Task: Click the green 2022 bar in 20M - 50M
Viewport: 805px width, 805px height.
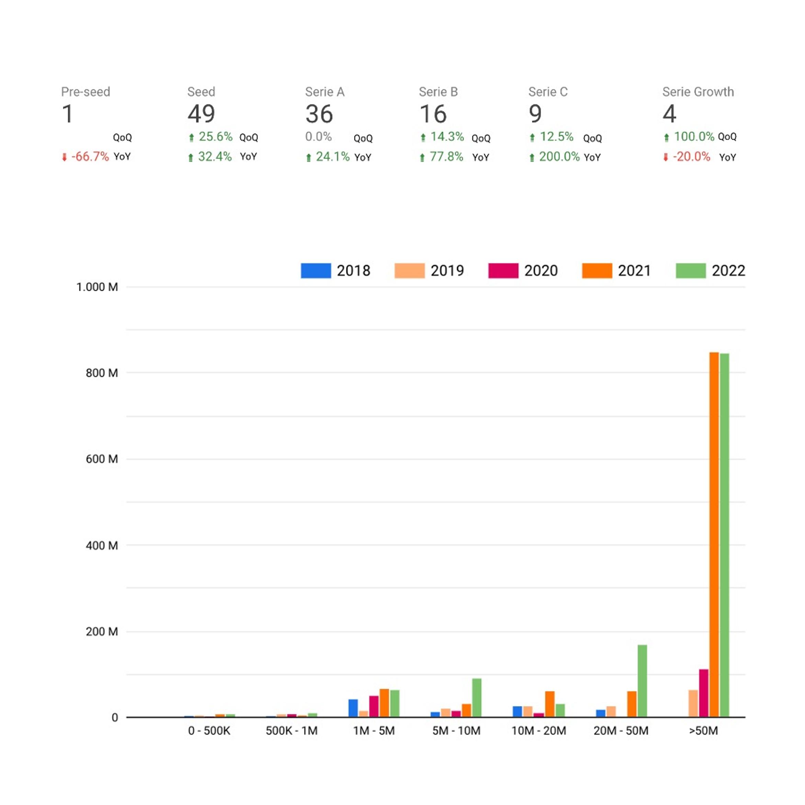Action: 642,680
